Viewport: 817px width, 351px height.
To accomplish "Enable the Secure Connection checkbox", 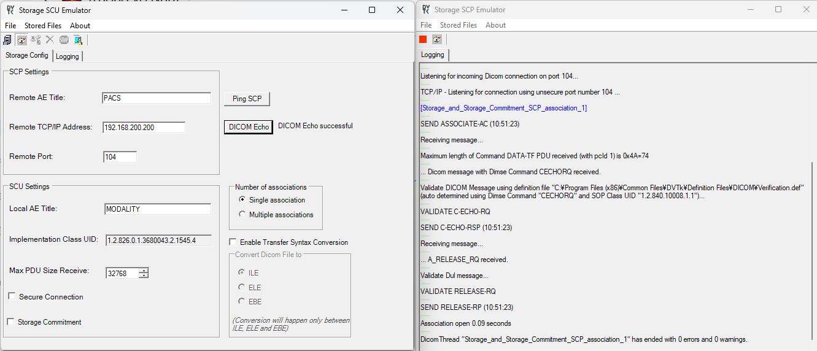I will 12,296.
